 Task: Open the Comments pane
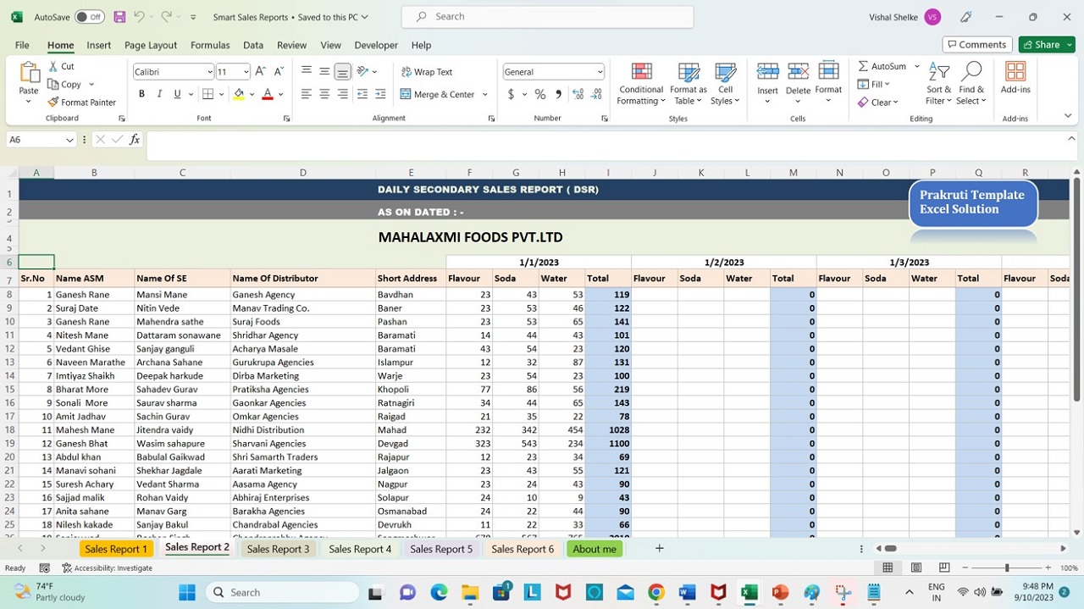click(977, 44)
